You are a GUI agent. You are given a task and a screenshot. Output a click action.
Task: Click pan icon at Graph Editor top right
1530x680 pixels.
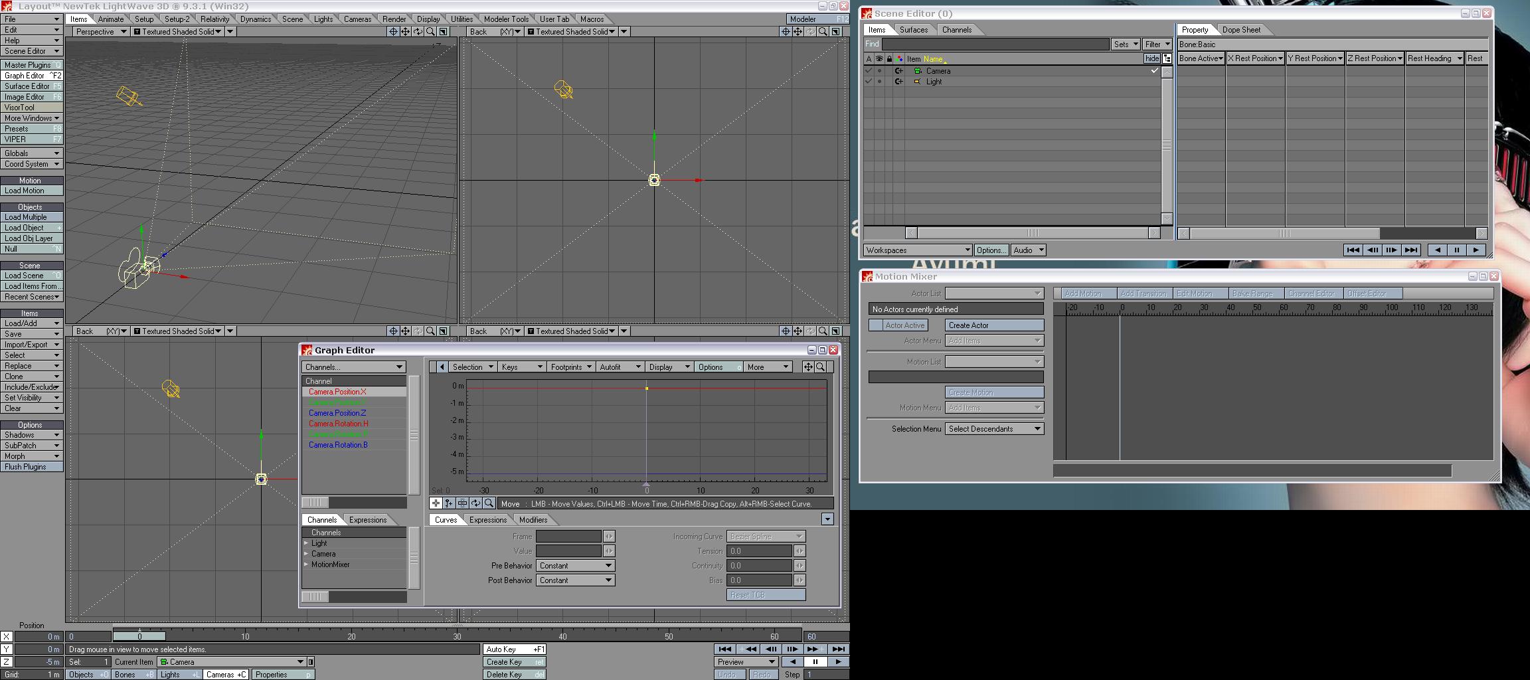click(x=808, y=367)
